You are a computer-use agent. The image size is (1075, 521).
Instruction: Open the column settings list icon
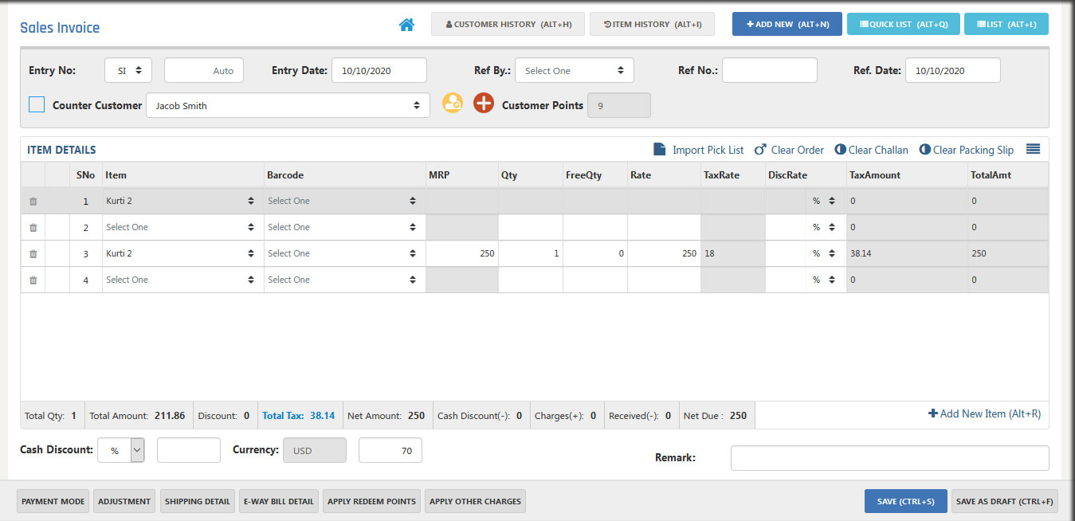[x=1034, y=149]
